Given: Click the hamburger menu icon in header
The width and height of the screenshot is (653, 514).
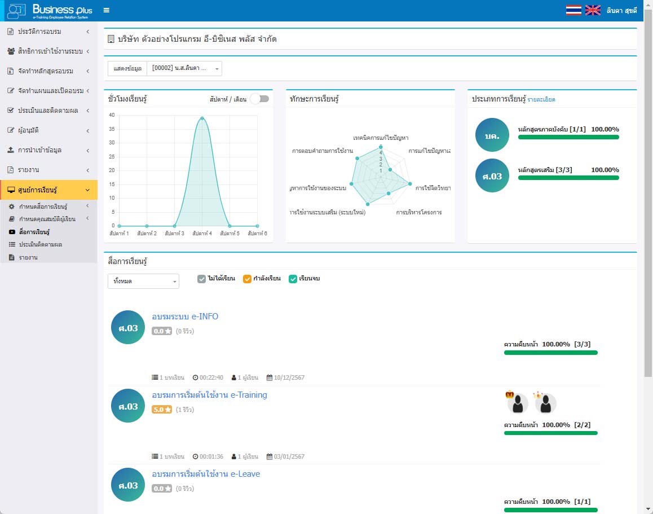Looking at the screenshot, I should point(107,10).
